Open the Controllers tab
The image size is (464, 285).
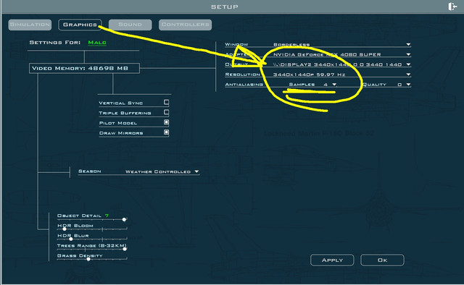click(x=186, y=25)
